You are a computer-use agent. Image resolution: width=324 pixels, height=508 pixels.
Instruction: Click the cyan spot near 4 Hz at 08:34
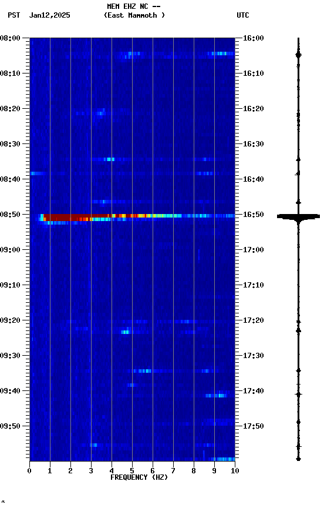point(110,159)
